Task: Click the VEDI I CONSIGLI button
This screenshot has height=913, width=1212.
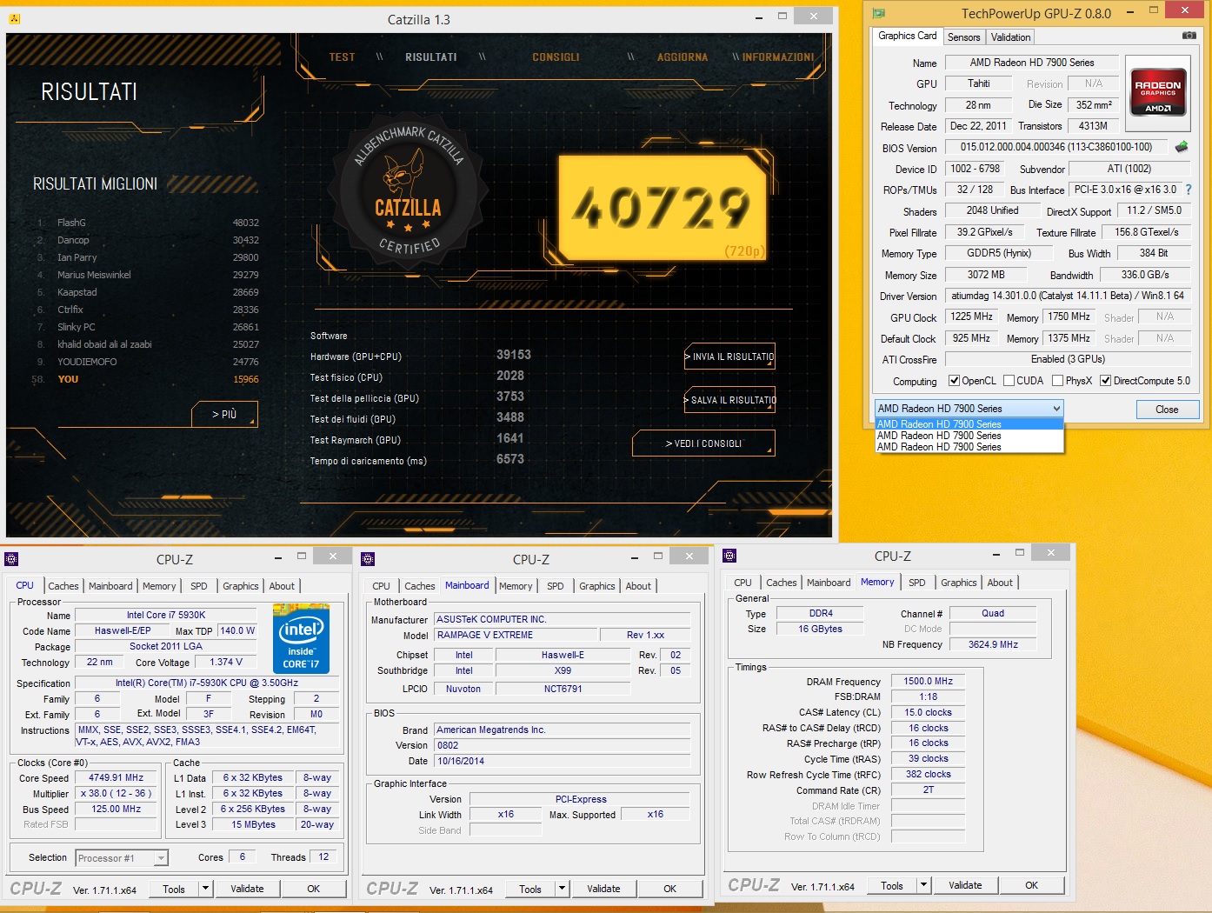Action: coord(703,443)
